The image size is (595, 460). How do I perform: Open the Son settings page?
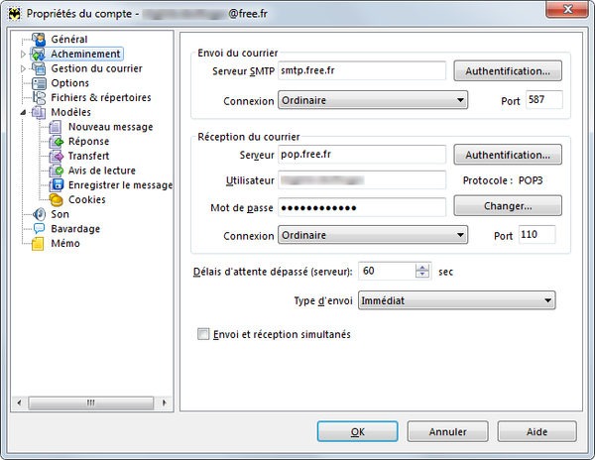click(x=59, y=214)
